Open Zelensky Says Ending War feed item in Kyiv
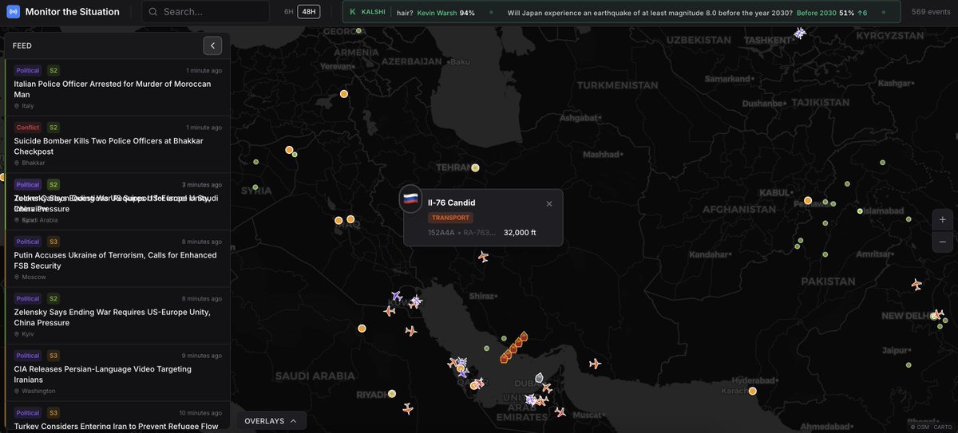Viewport: 958px width, 433px height. click(117, 316)
